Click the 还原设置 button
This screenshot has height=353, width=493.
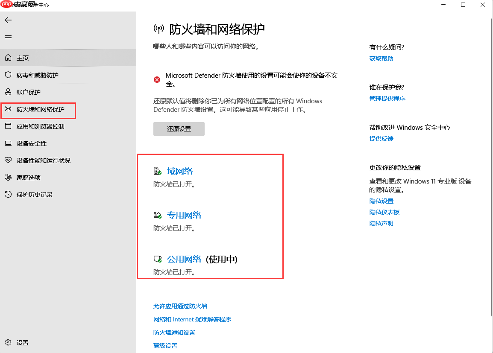point(179,128)
